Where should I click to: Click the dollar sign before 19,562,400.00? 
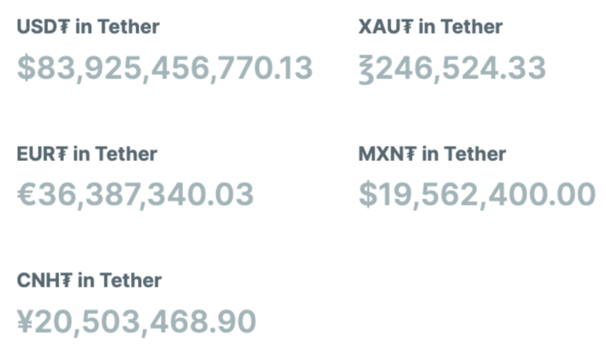click(368, 195)
